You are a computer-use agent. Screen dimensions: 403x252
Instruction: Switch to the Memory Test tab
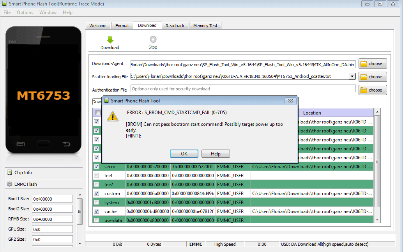point(205,26)
